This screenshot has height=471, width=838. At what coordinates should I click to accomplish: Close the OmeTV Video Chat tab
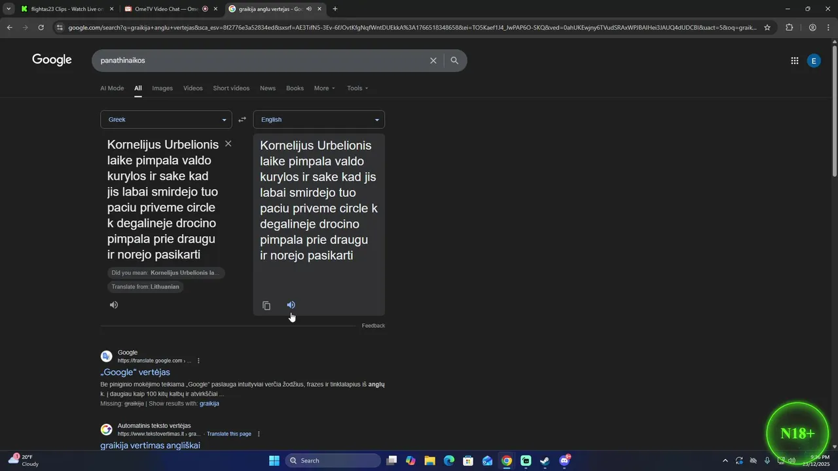pyautogui.click(x=215, y=9)
